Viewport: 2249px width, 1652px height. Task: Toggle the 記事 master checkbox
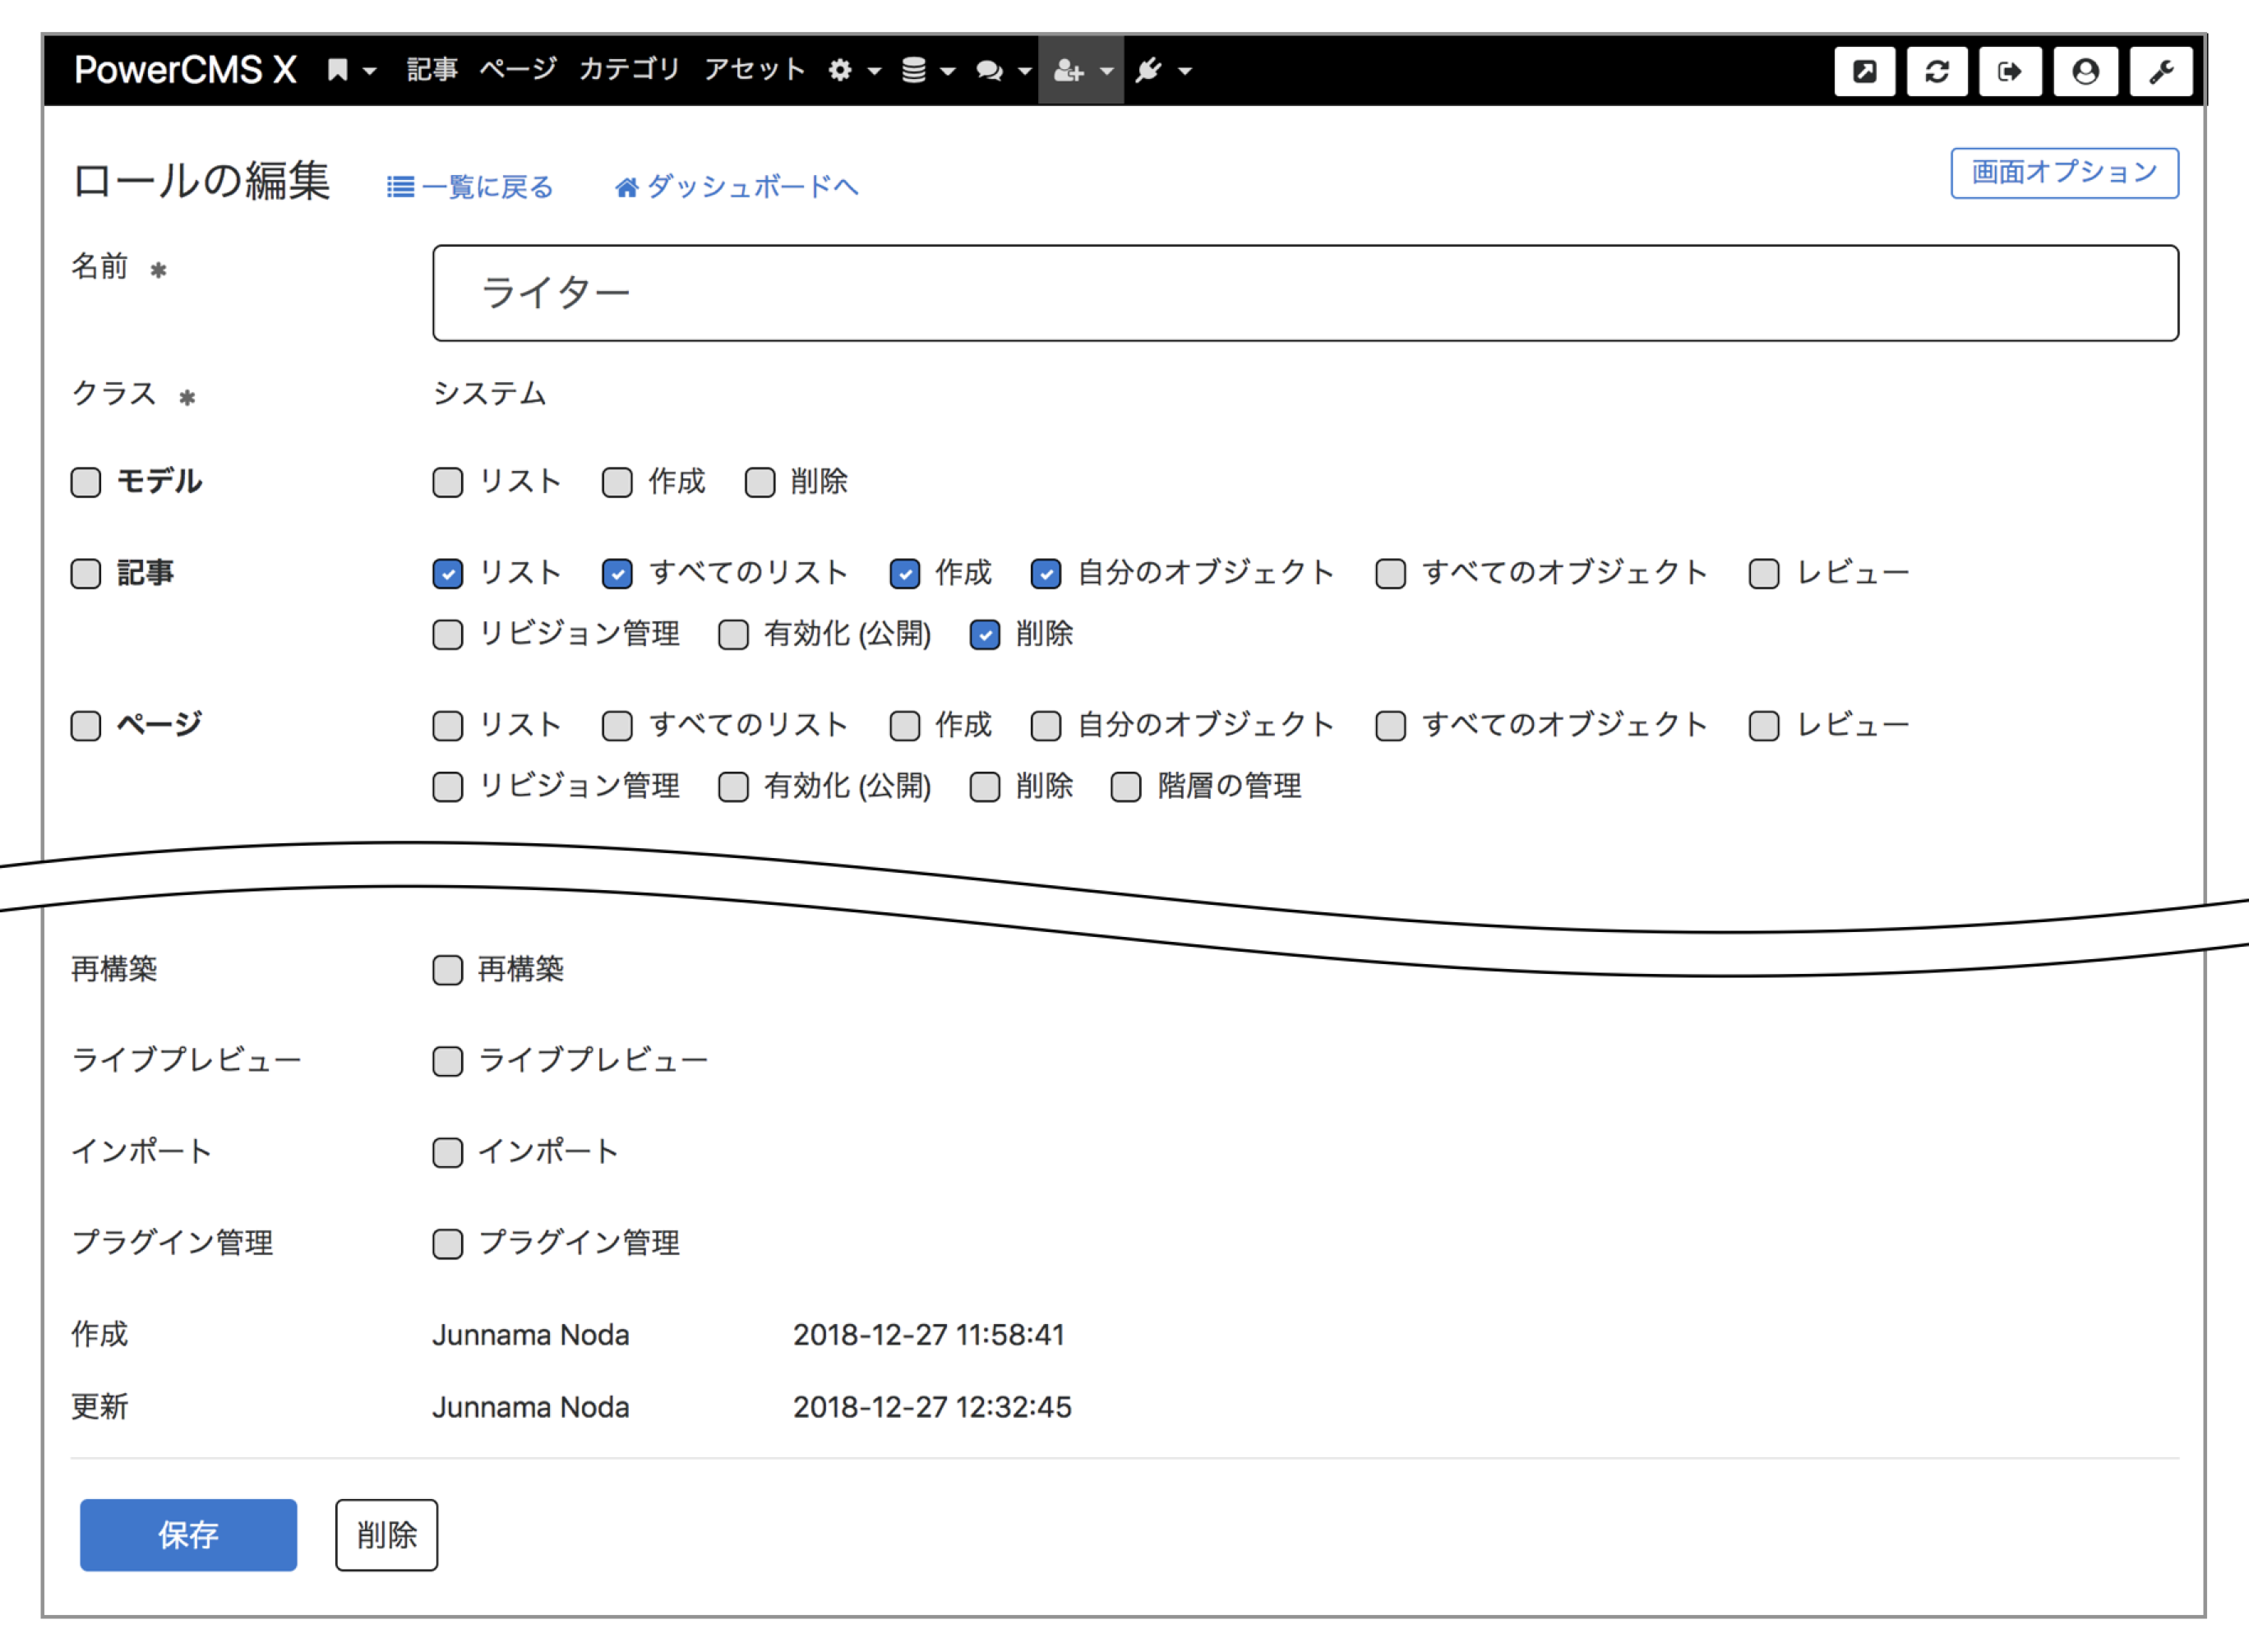[86, 574]
